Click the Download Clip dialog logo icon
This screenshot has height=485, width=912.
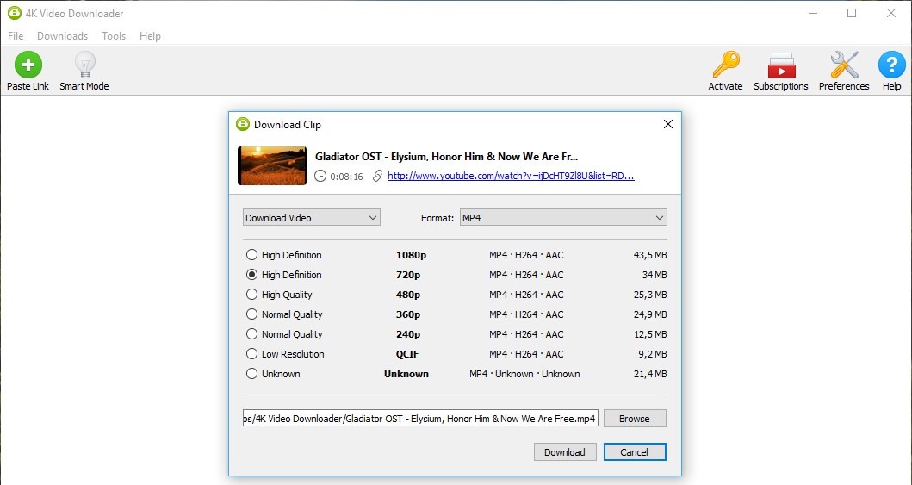243,124
